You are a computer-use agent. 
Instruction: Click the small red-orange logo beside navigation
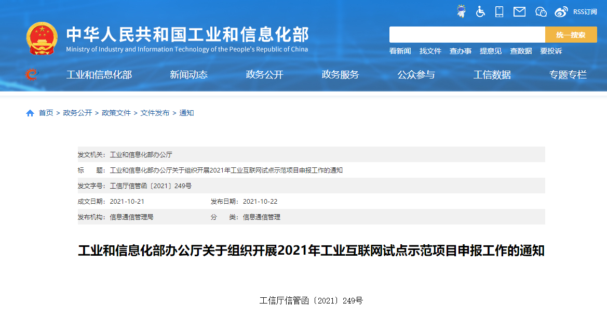click(x=32, y=74)
